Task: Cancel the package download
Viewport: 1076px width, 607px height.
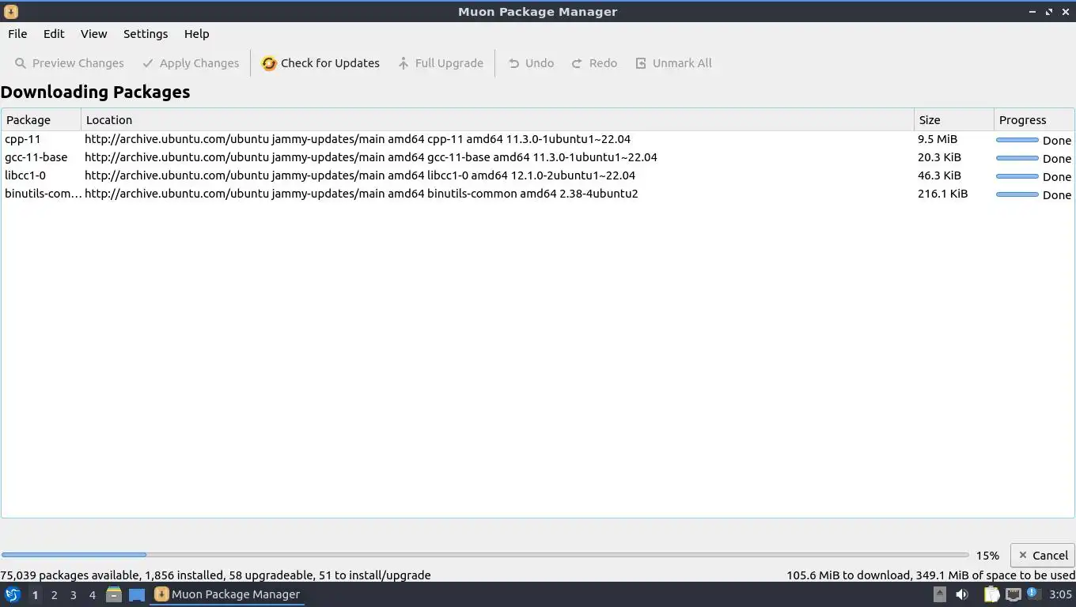Action: [x=1042, y=556]
